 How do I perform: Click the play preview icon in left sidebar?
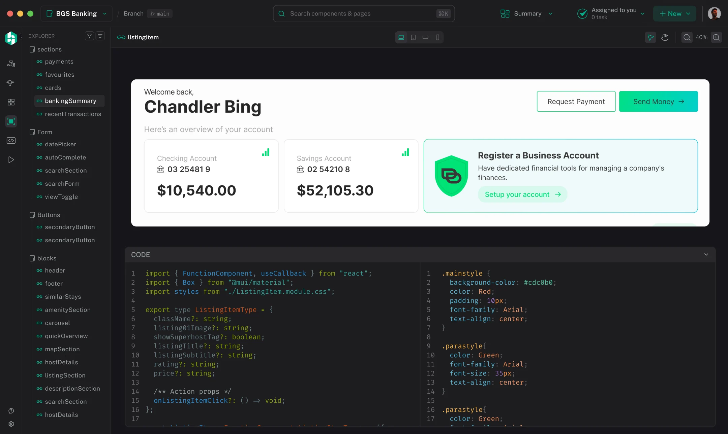click(x=11, y=160)
